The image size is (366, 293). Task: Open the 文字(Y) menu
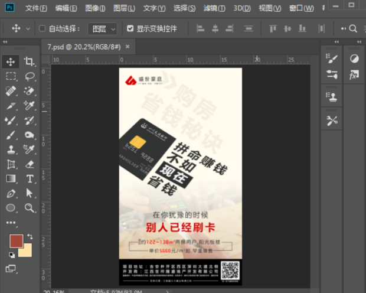154,8
